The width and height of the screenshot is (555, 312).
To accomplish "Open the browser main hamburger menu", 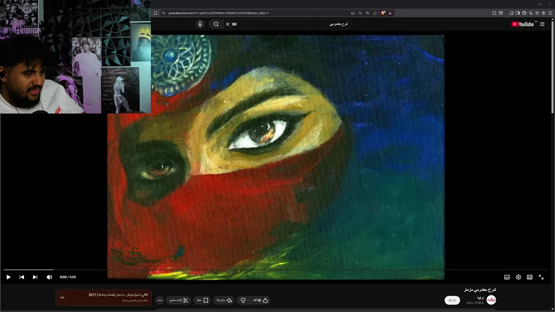I will coord(550,13).
